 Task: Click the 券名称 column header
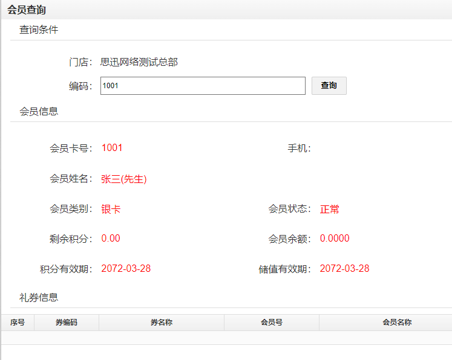[x=162, y=323]
